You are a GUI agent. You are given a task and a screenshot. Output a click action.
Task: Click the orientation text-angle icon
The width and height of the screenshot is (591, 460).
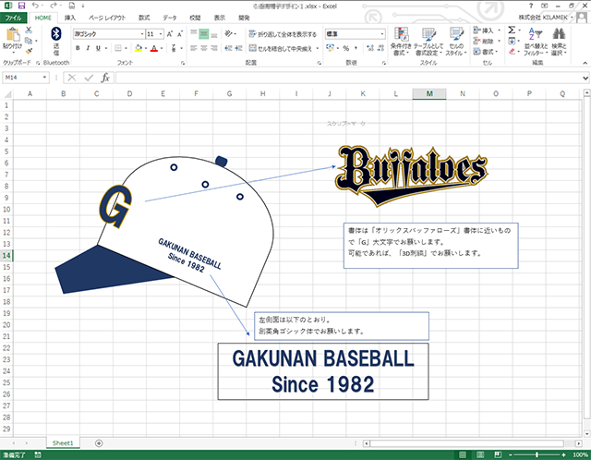pyautogui.click(x=229, y=34)
